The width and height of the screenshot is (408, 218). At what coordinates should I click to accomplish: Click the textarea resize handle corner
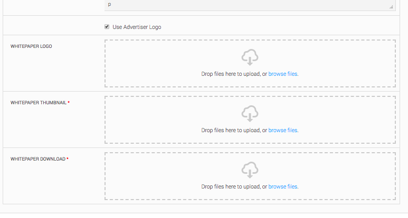(x=391, y=7)
